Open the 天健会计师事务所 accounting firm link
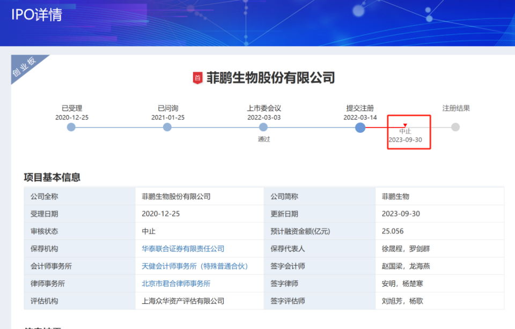This screenshot has width=515, height=329. (194, 266)
